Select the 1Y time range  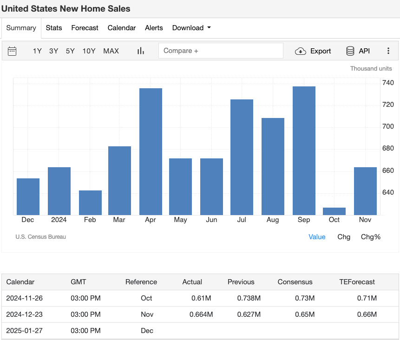pyautogui.click(x=37, y=51)
